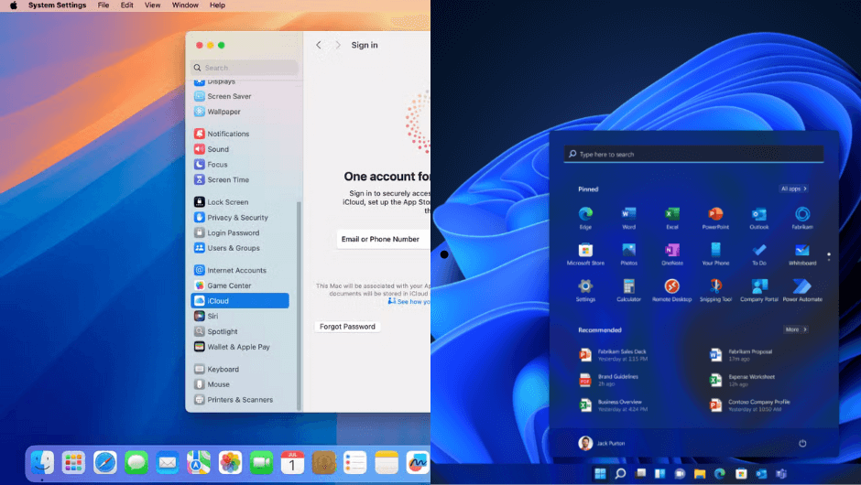Open Task View on Windows taskbar

[640, 473]
